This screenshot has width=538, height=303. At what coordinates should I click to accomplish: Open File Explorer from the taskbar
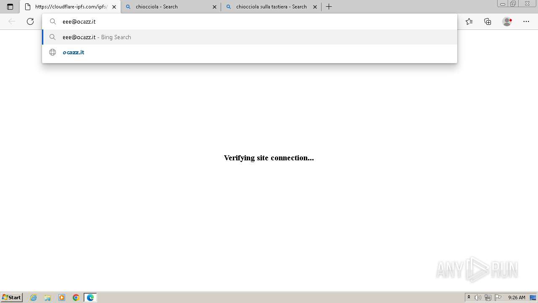(47, 298)
